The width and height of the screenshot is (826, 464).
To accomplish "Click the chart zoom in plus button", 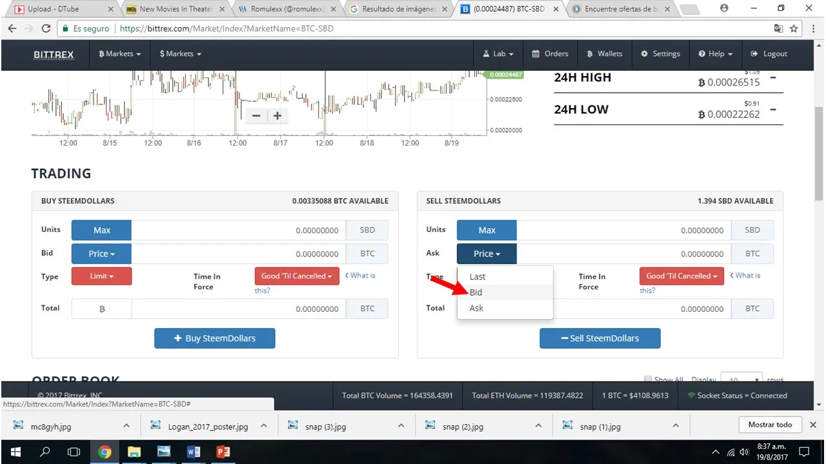I will tap(277, 116).
